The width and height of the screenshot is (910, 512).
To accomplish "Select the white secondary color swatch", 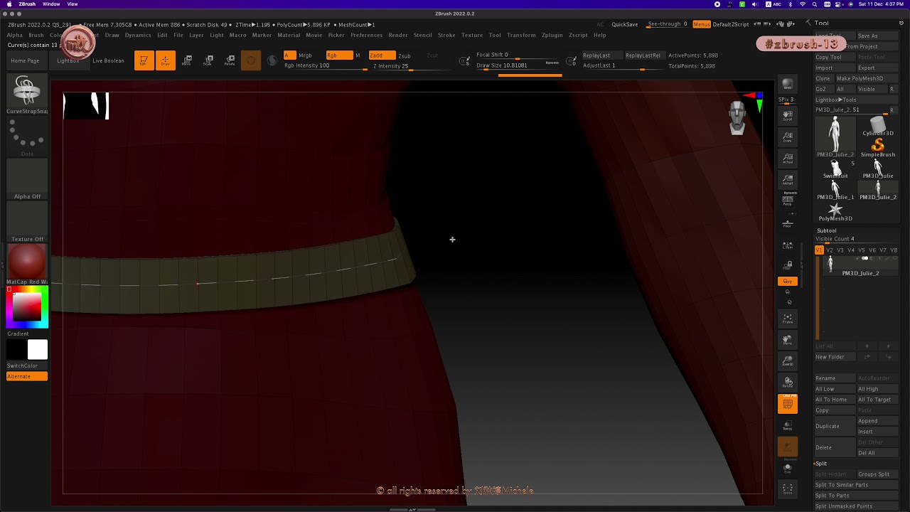I will point(38,349).
